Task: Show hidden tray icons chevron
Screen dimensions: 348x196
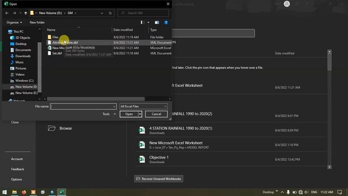Action: (x=282, y=192)
